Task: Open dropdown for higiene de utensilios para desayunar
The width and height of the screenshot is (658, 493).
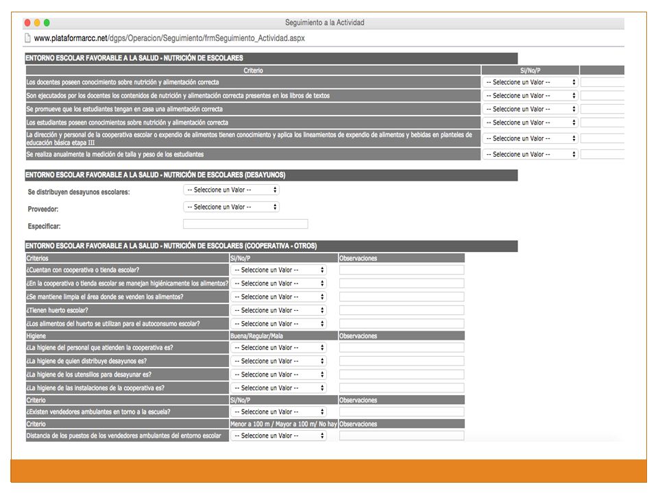Action: [x=278, y=375]
